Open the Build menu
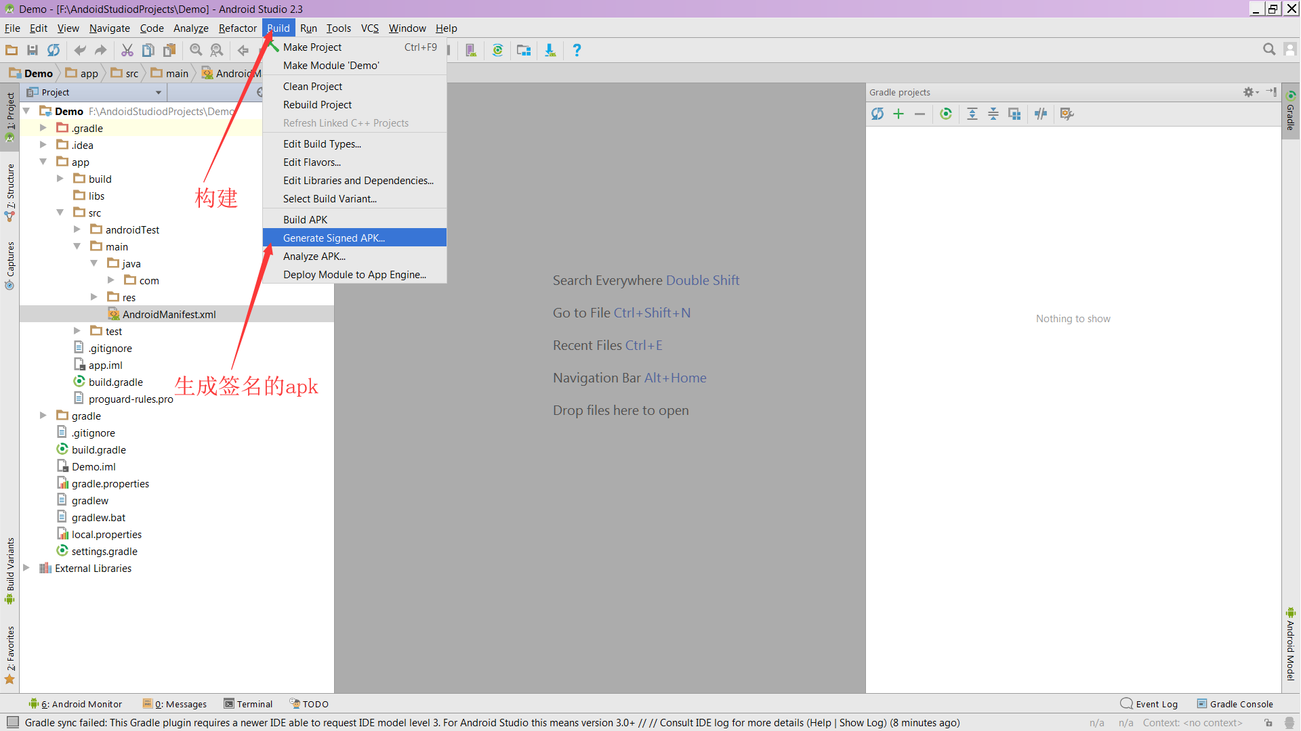 [x=278, y=27]
